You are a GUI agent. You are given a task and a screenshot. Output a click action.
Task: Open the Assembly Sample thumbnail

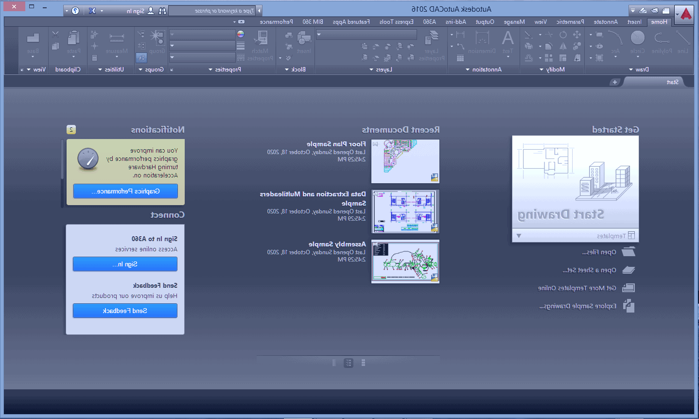(x=405, y=261)
